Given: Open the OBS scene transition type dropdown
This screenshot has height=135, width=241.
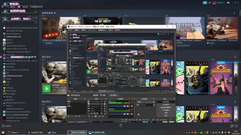Looking at the screenshot, I should click(144, 102).
